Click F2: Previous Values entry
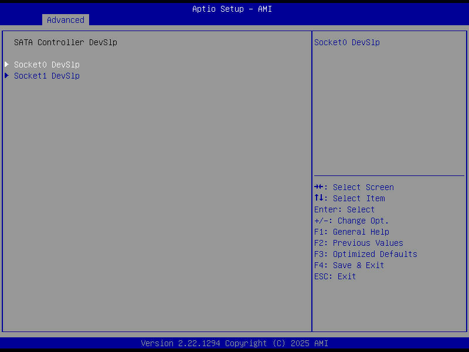The height and width of the screenshot is (352, 469). (368, 242)
